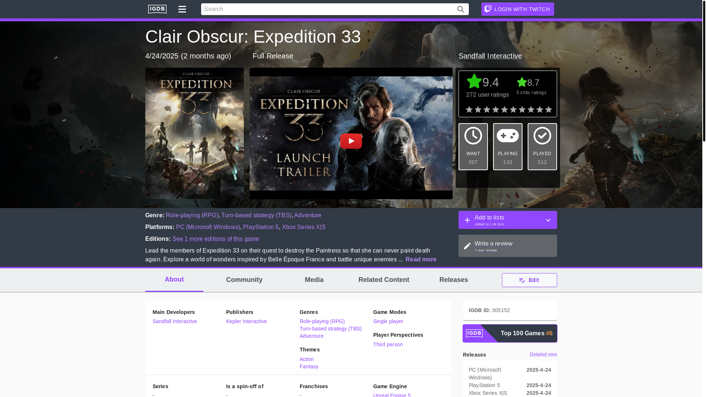Rate the game two stars
This screenshot has width=706, height=397.
coord(478,110)
